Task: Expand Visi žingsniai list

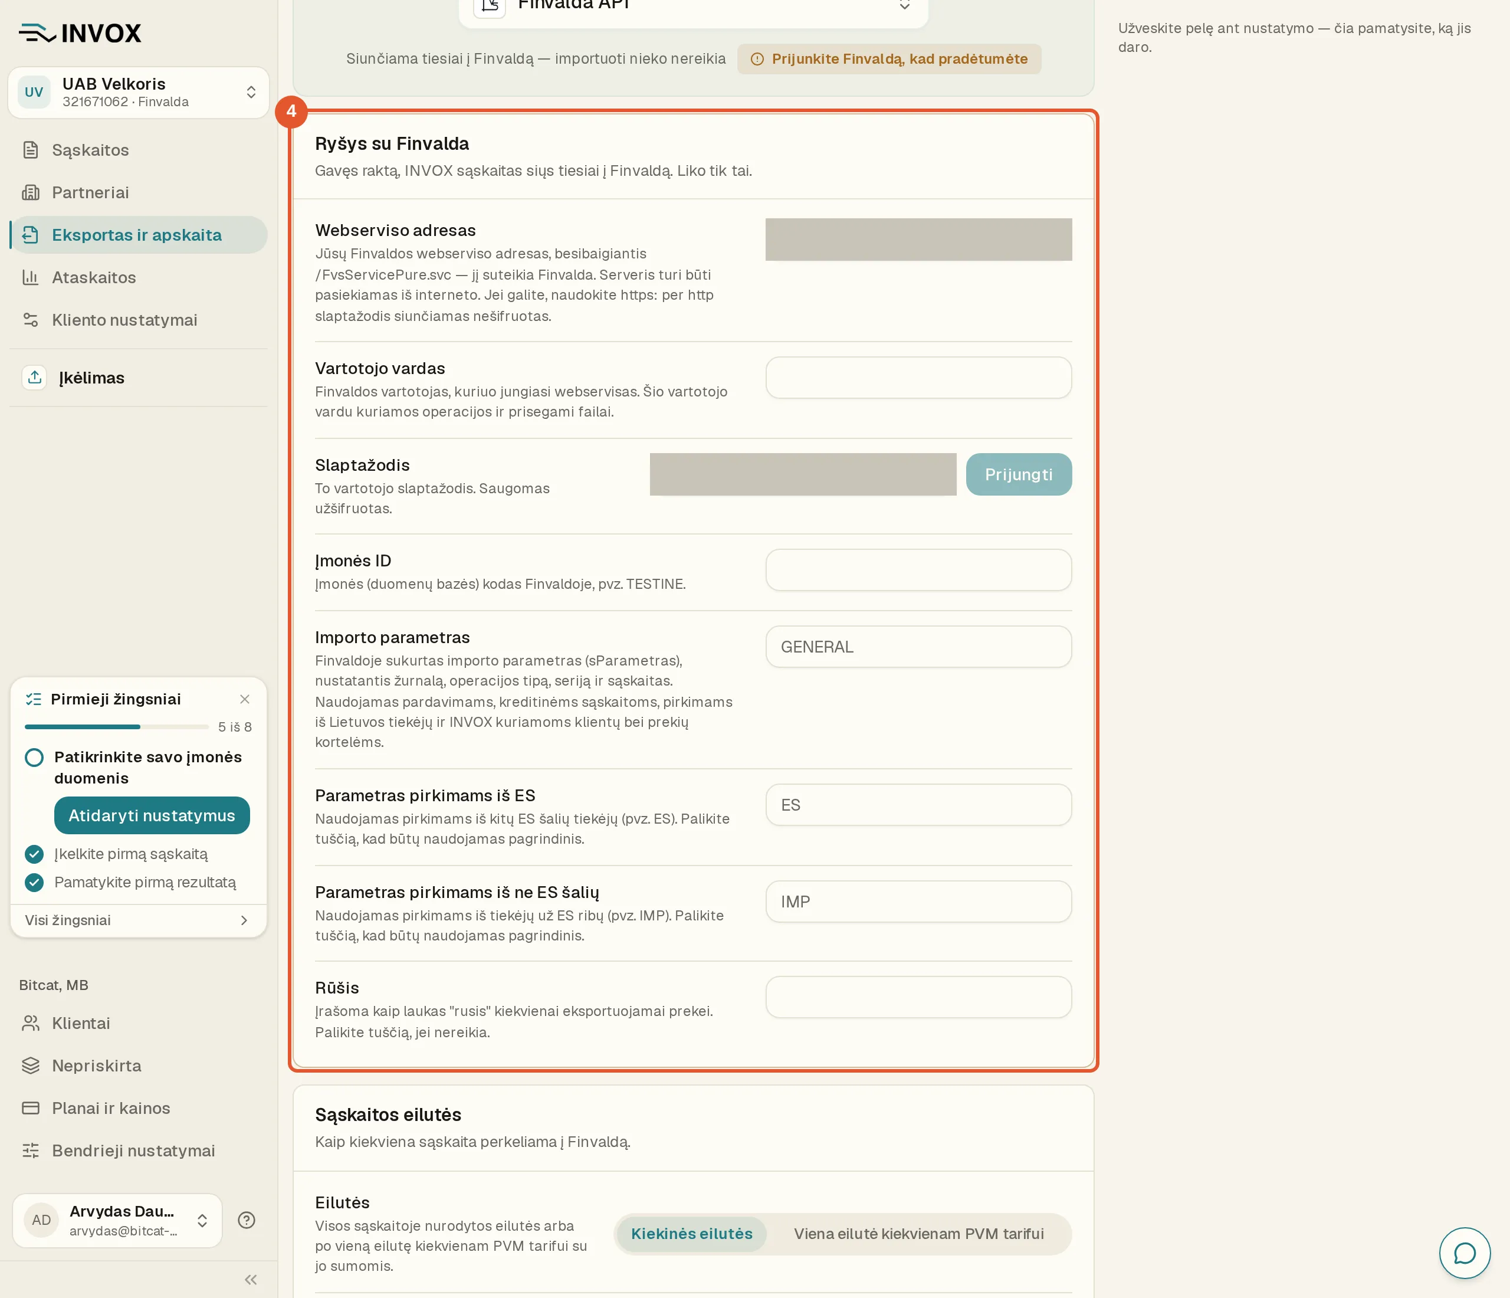Action: click(x=139, y=920)
